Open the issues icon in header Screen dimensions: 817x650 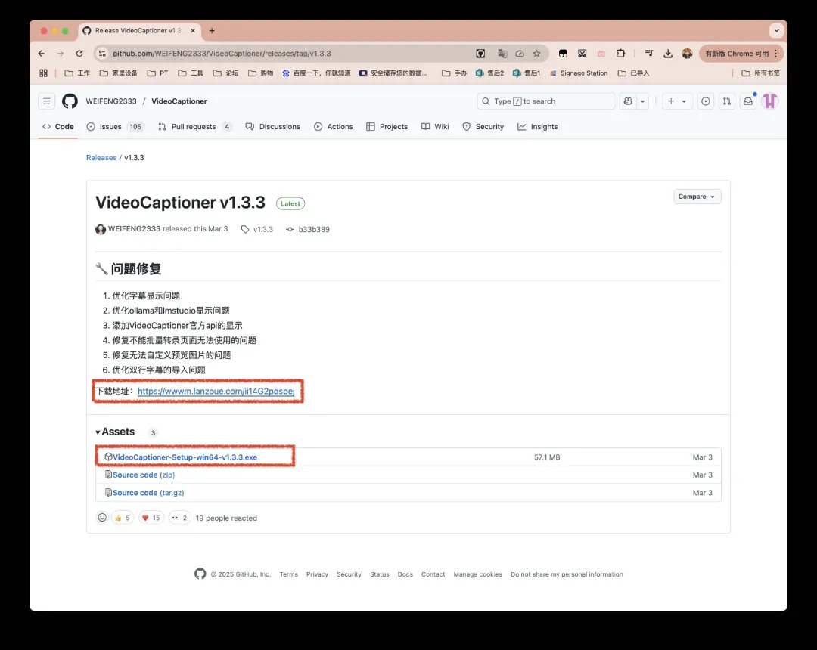[705, 101]
